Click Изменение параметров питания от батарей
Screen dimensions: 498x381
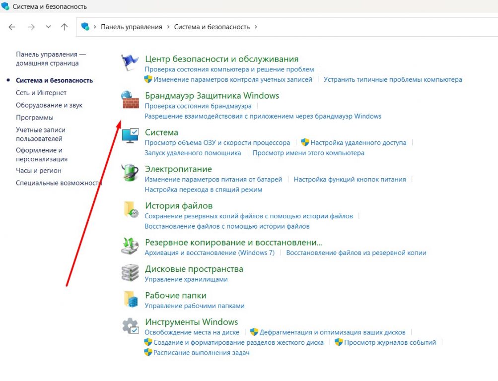213,180
